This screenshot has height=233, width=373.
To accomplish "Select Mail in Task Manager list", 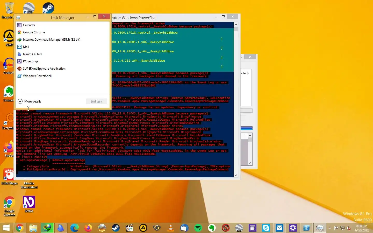I will tap(63, 47).
